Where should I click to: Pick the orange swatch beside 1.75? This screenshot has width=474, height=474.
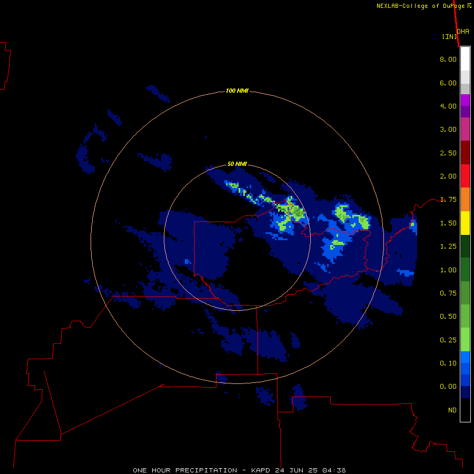(465, 200)
